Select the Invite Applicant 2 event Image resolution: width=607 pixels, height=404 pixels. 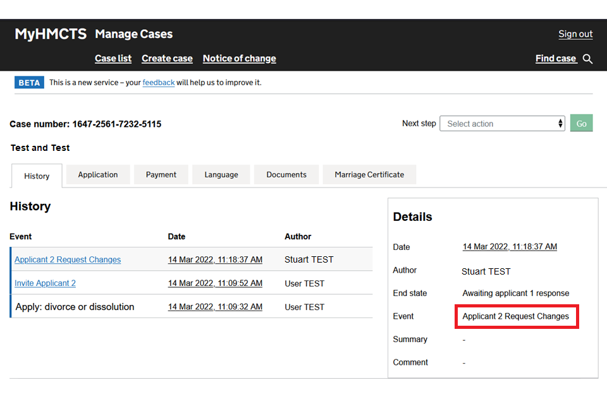pos(45,283)
